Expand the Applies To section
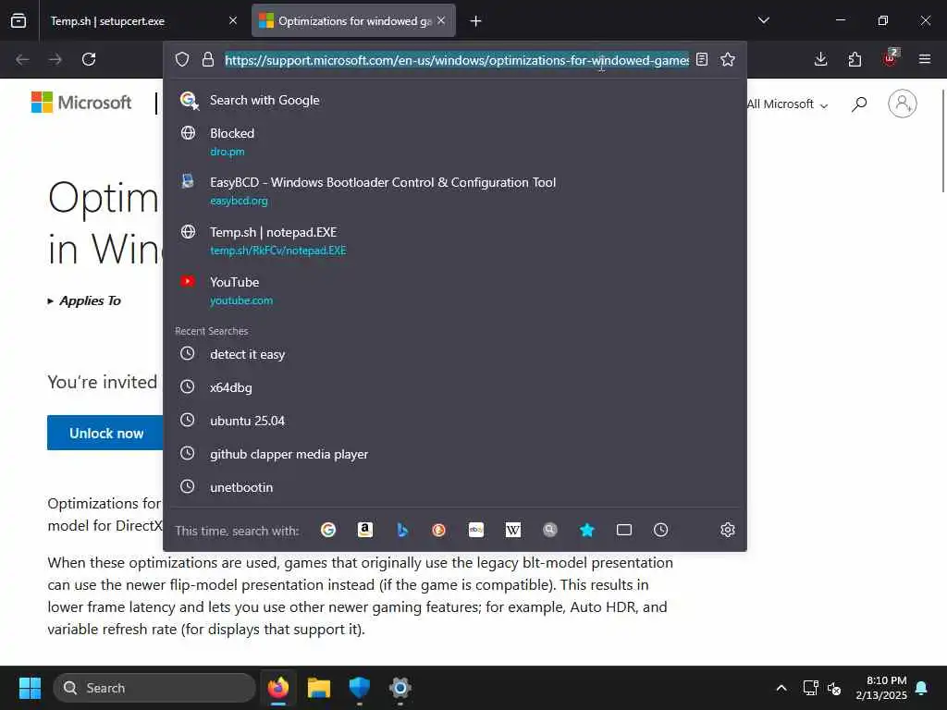The image size is (947, 710). (x=84, y=300)
